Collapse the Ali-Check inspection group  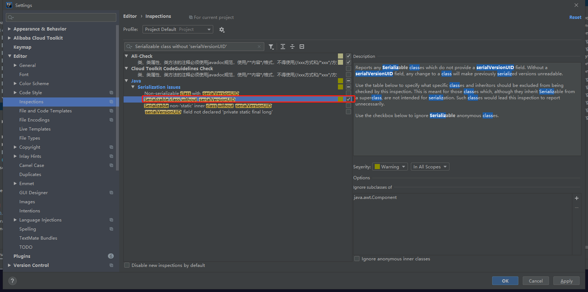126,56
